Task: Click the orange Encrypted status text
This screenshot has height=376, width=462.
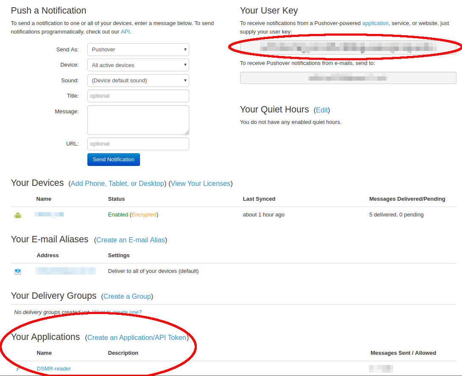Action: coord(144,214)
